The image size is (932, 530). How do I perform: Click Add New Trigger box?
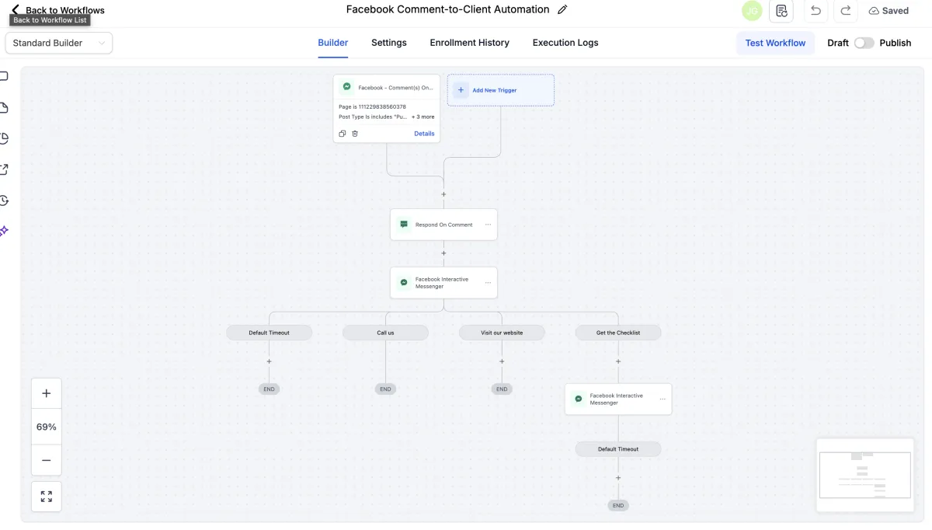point(500,90)
